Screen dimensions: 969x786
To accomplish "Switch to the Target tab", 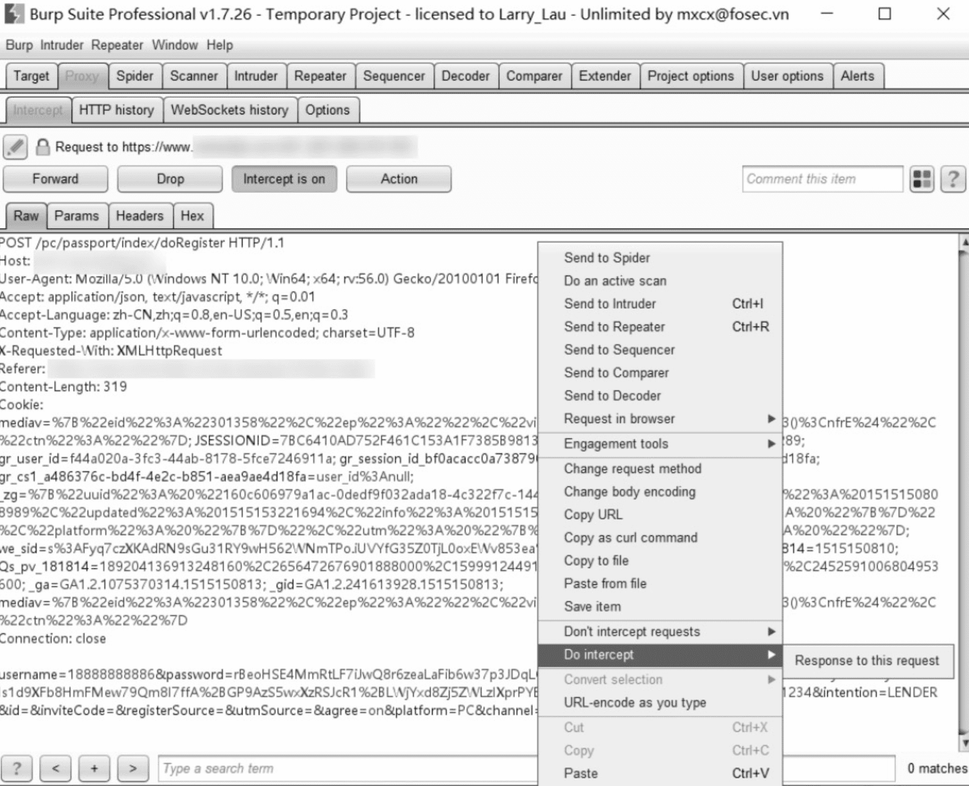I will (x=31, y=76).
